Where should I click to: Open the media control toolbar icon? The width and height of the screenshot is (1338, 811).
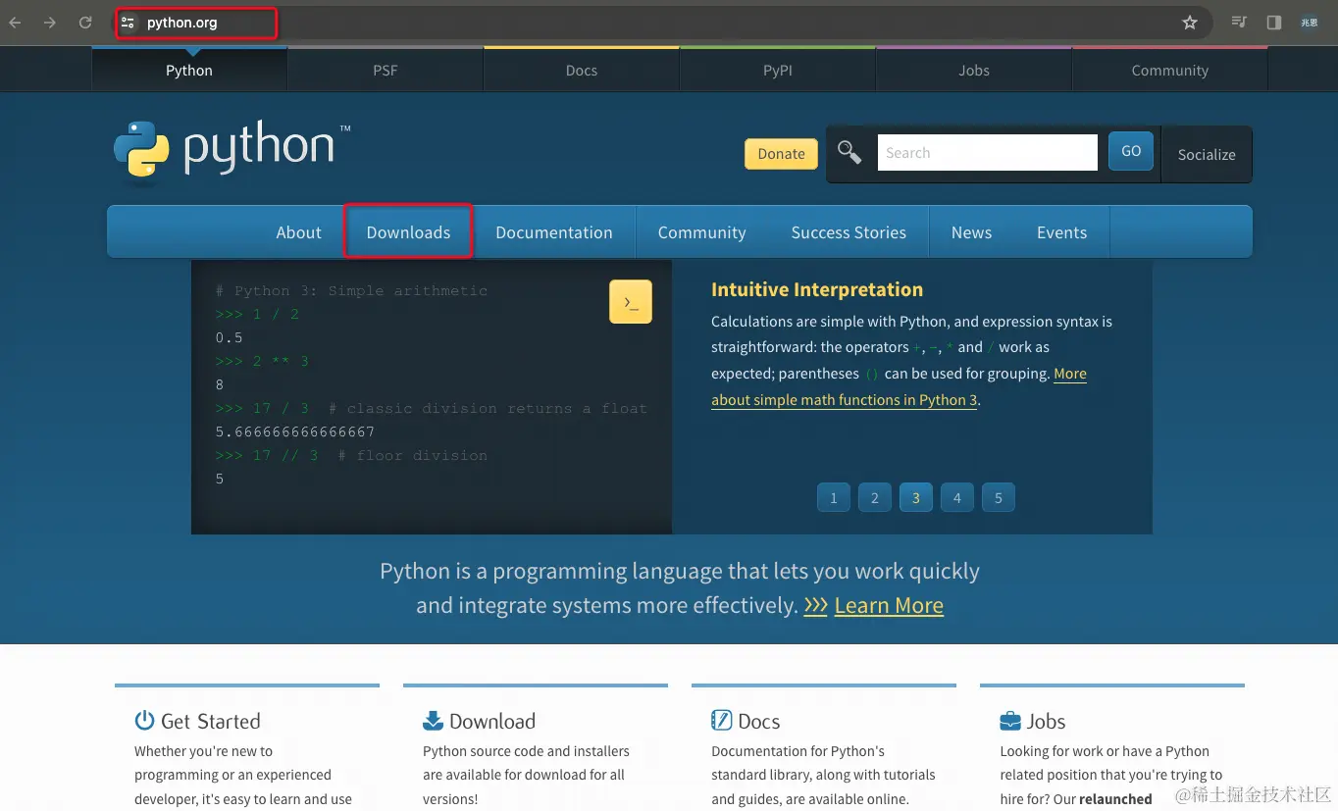pyautogui.click(x=1239, y=23)
